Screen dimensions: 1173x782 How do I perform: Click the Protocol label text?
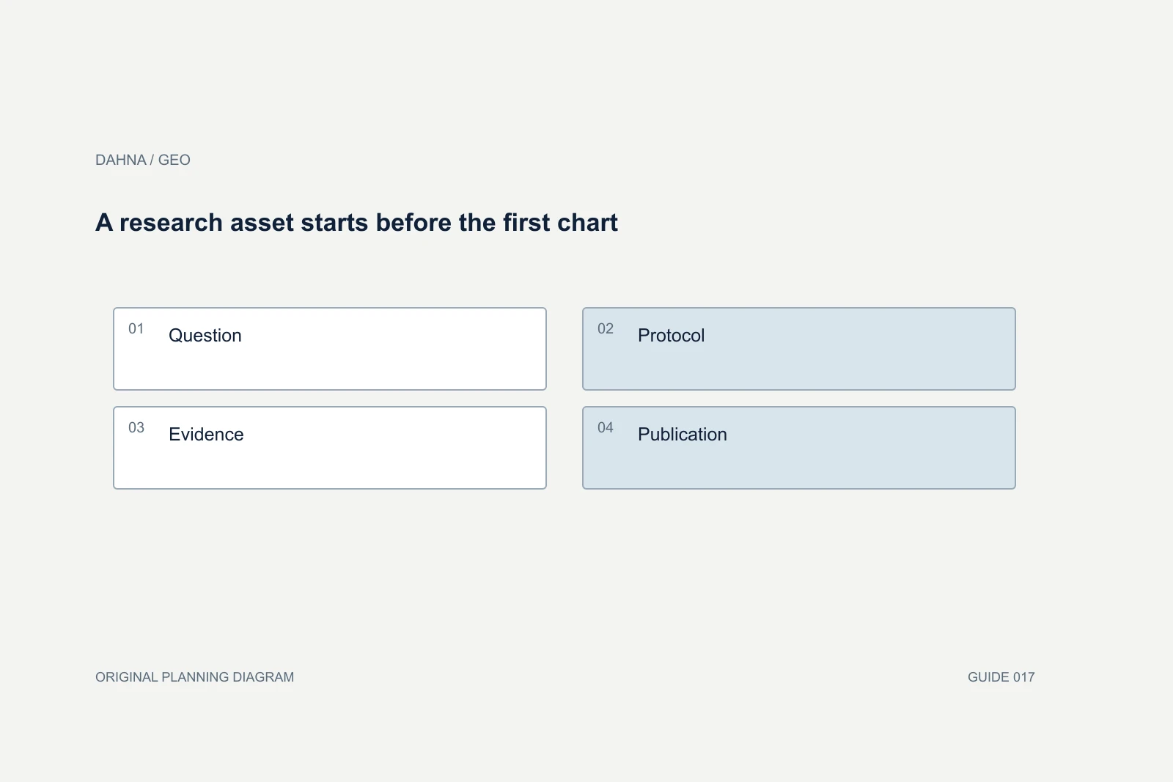coord(671,336)
